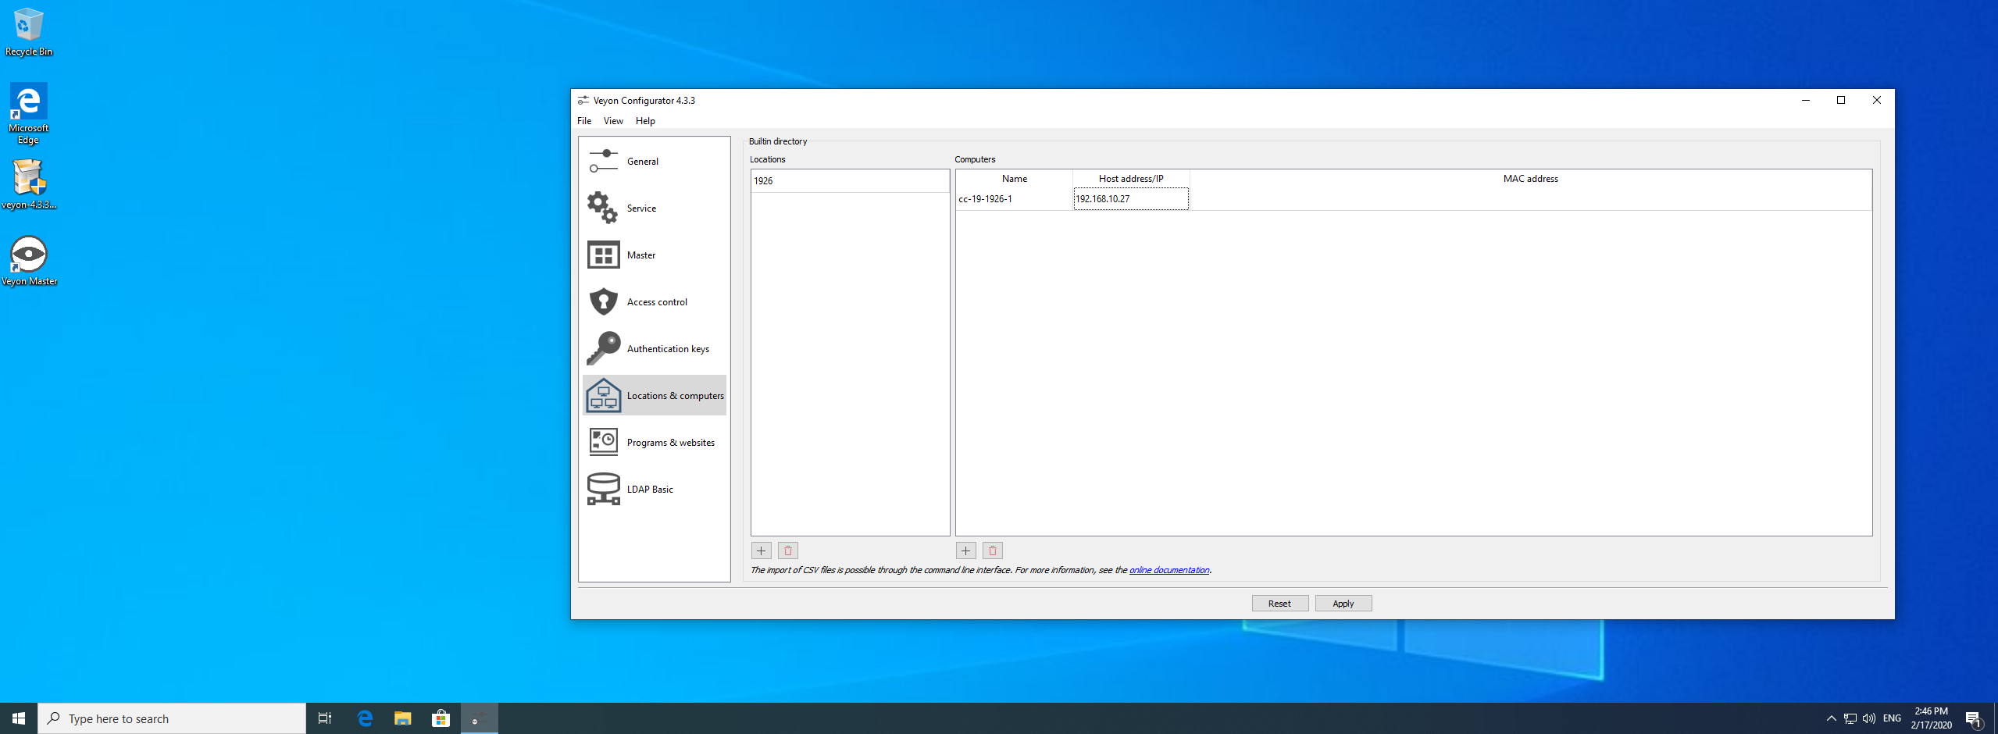
Task: Launch Edge from the taskbar
Action: [365, 718]
